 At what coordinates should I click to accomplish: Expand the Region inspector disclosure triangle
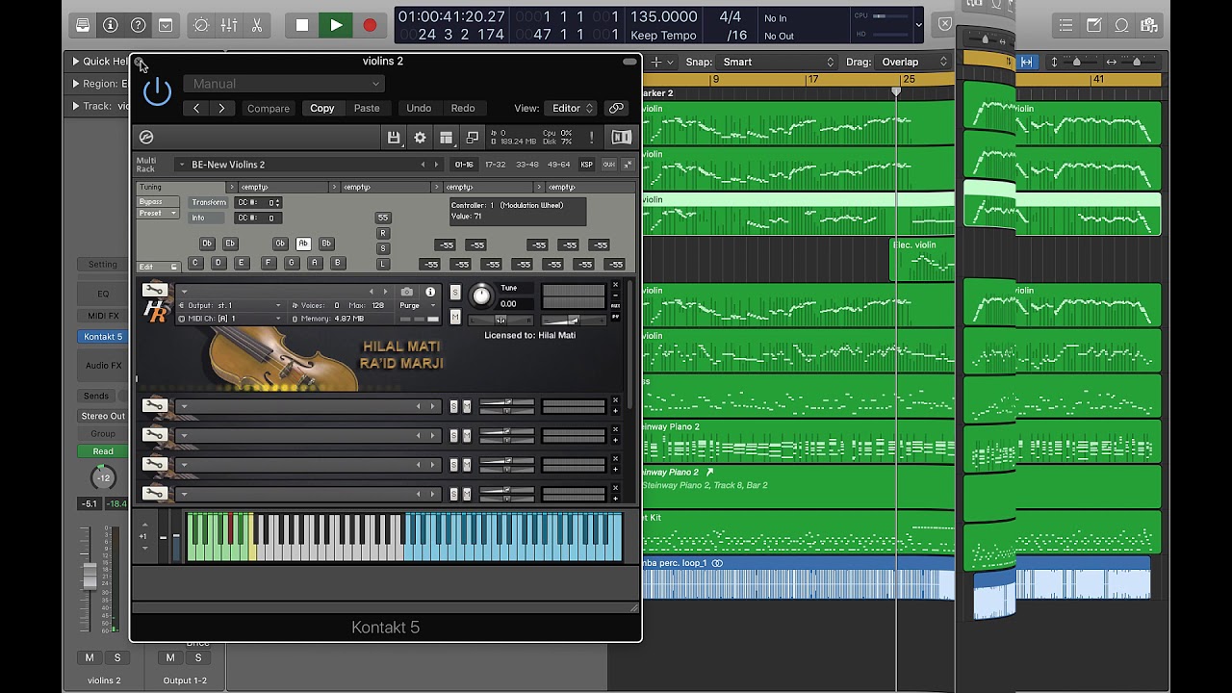pos(76,84)
